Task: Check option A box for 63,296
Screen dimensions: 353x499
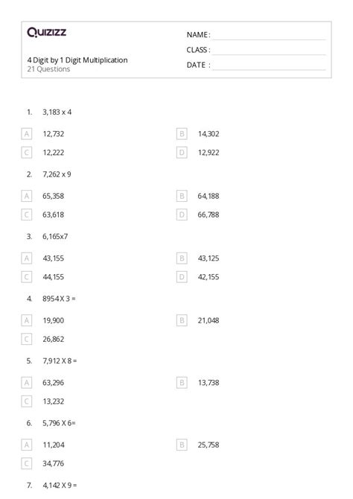Action: 27,383
